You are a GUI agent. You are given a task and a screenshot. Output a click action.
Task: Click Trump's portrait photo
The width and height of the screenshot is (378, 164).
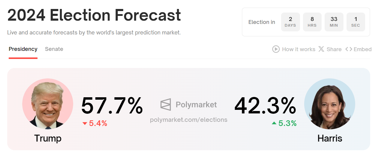pos(48,104)
